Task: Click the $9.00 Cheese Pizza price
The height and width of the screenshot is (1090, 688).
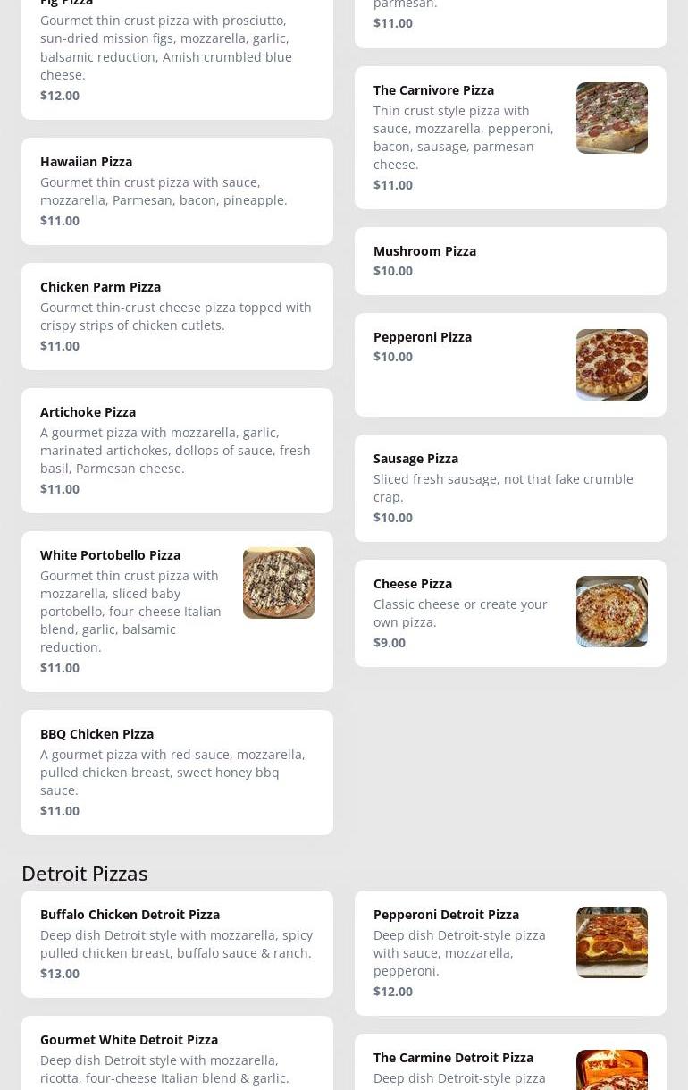Action: click(390, 643)
